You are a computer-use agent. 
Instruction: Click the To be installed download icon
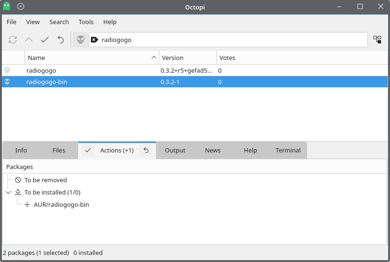(18, 192)
